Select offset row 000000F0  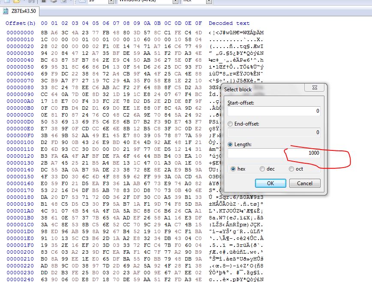(20, 135)
